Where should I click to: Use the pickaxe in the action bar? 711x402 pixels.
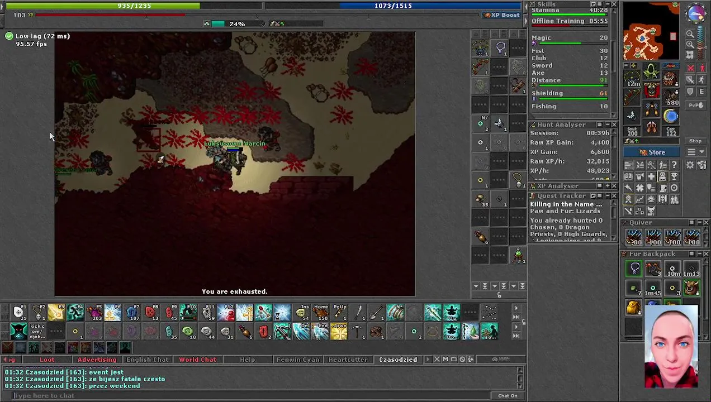(x=358, y=332)
